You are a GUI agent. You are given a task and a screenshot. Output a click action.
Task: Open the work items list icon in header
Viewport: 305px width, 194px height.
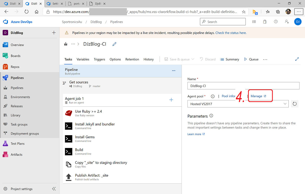pyautogui.click(x=254, y=22)
